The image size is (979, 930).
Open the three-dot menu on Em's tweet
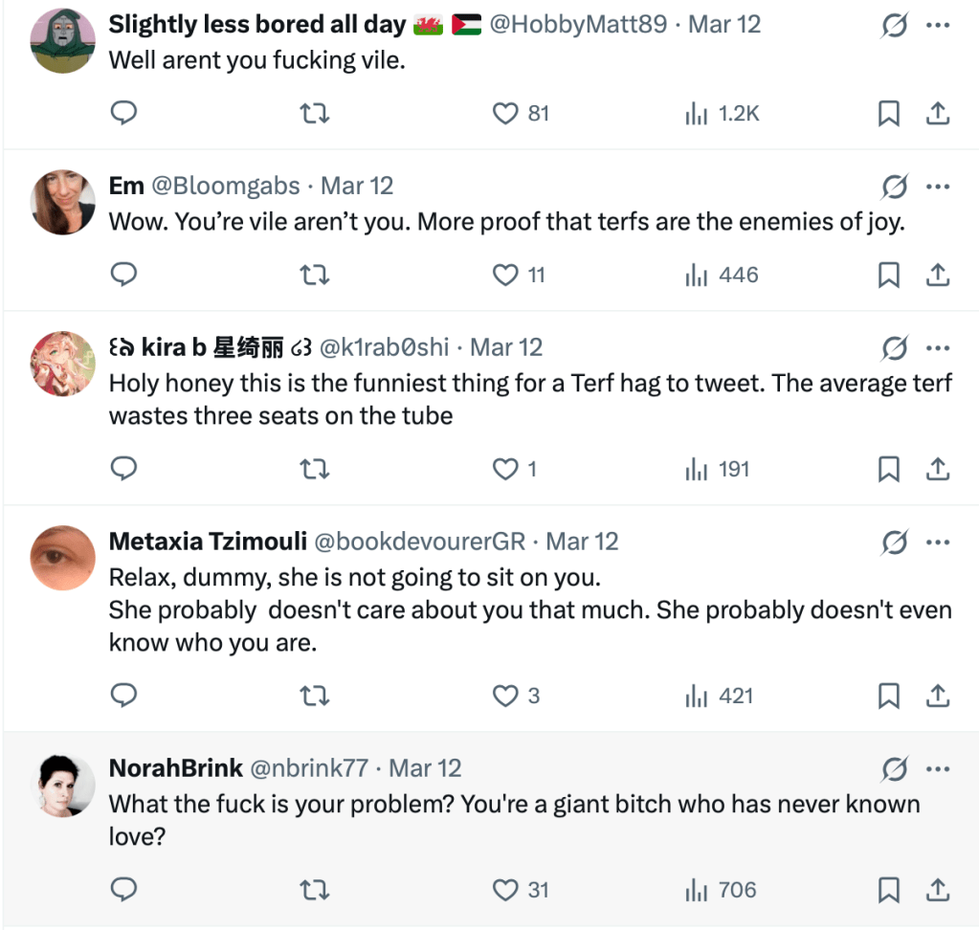[938, 187]
